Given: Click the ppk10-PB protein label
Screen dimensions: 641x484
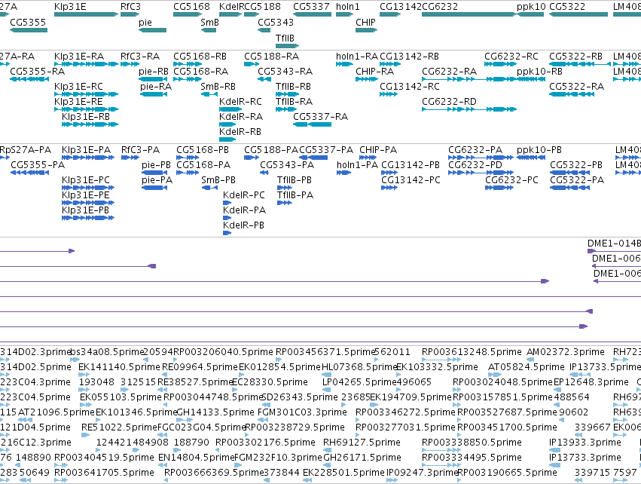Looking at the screenshot, I should pyautogui.click(x=539, y=150).
